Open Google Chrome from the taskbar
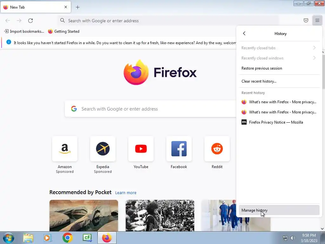This screenshot has width=325, height=244. tap(67, 238)
